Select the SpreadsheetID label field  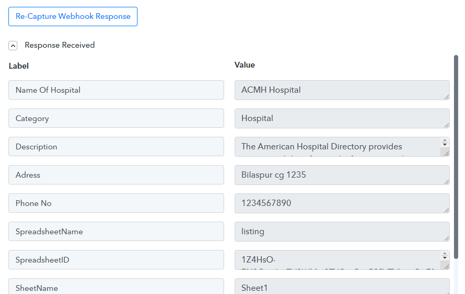click(117, 259)
